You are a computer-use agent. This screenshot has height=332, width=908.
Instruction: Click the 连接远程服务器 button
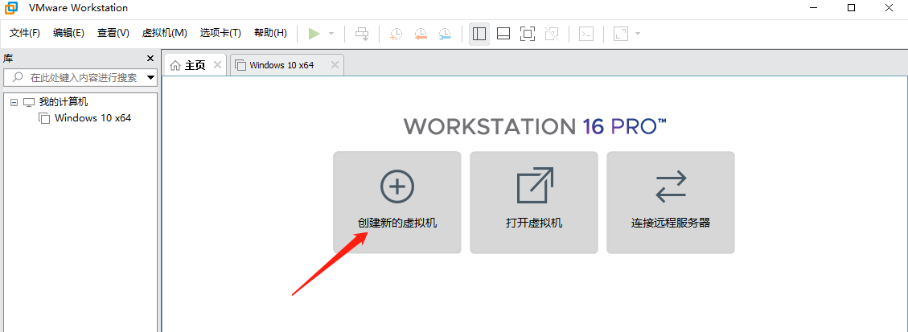(671, 203)
